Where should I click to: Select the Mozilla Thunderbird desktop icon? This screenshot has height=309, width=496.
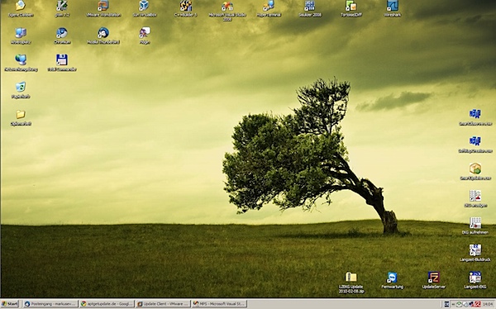point(103,36)
